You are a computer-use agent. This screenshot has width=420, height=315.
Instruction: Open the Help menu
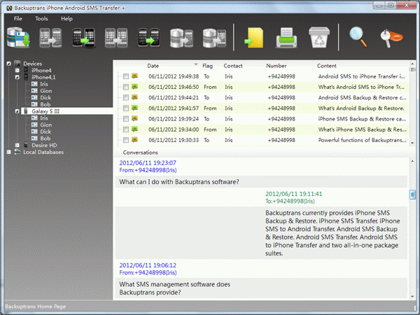click(66, 18)
